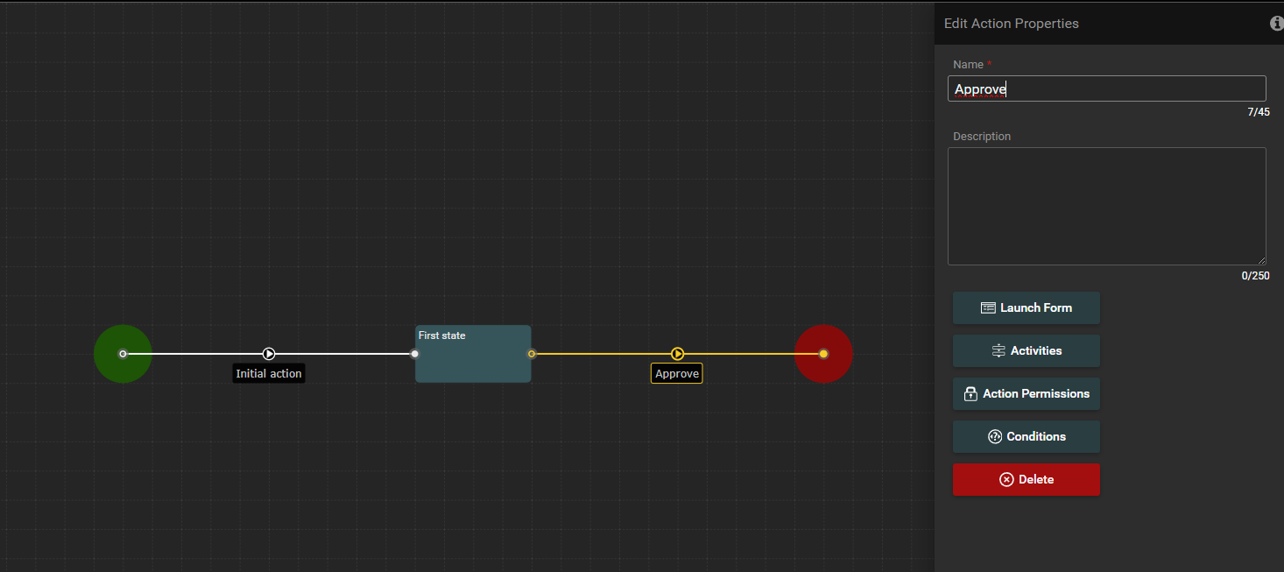The height and width of the screenshot is (572, 1284).
Task: Open Action Permissions
Action: click(x=1026, y=394)
